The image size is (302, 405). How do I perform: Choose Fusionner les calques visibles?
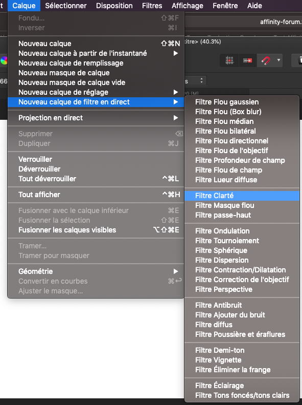click(x=96, y=230)
